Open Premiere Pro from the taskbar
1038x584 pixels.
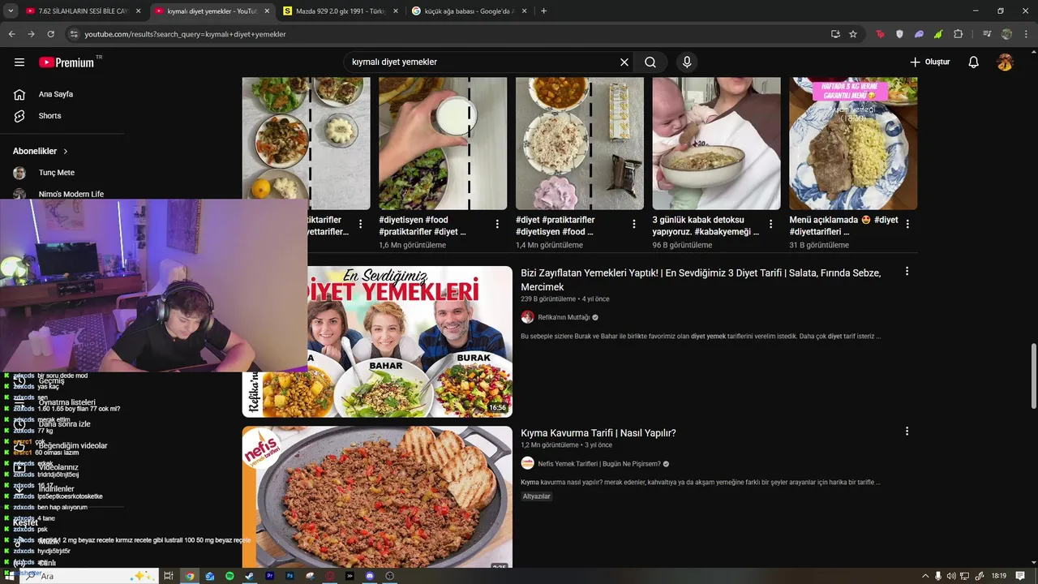[x=269, y=576]
